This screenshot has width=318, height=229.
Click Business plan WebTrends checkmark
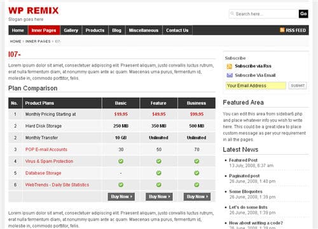(197, 185)
